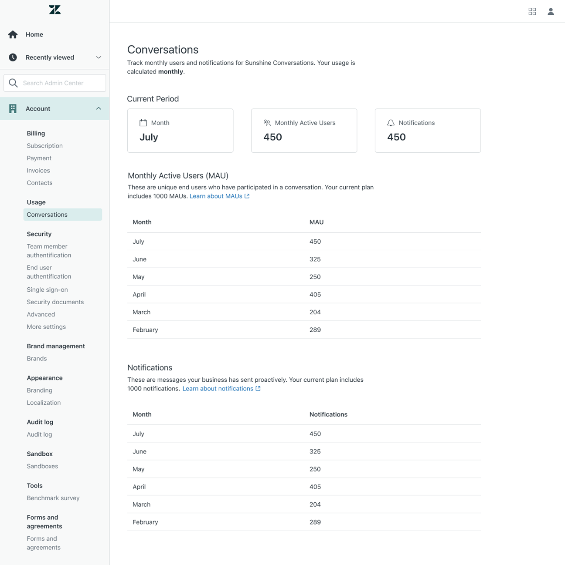565x565 pixels.
Task: Open the products grid icon
Action: click(532, 12)
